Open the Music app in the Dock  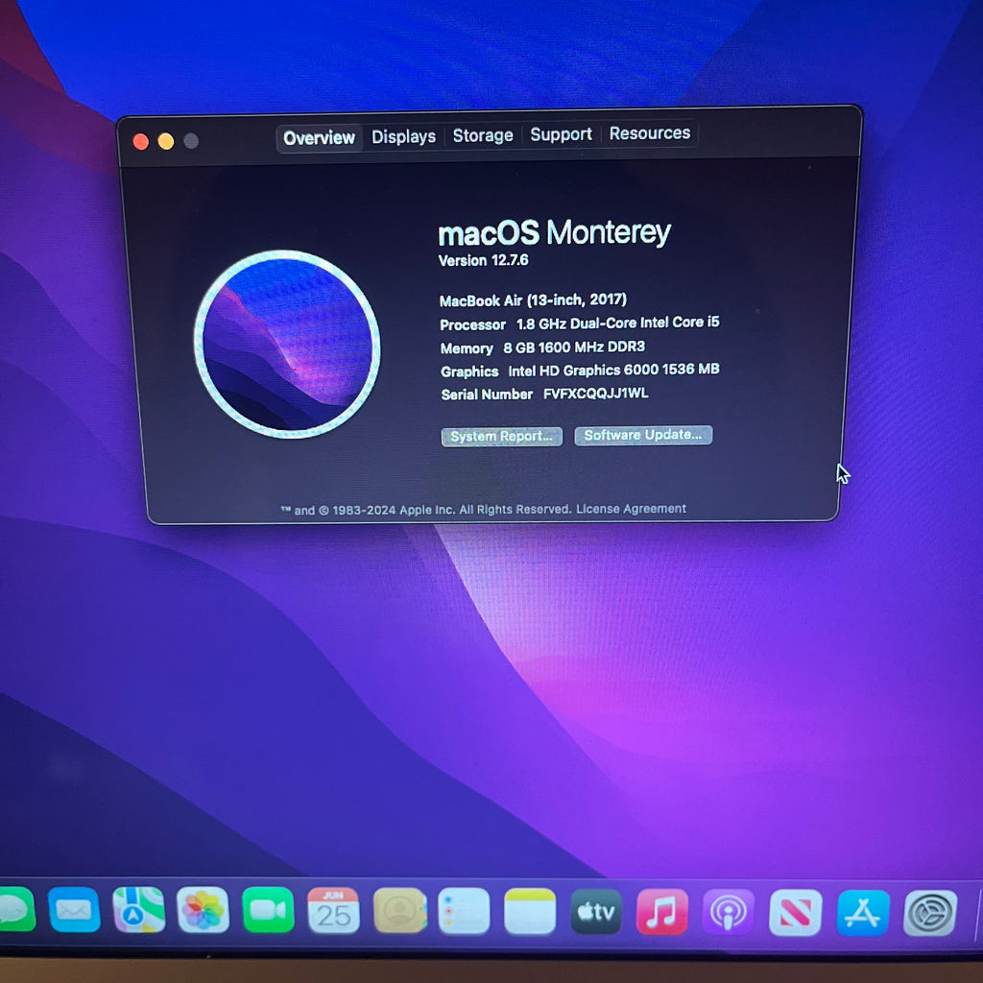(x=662, y=912)
